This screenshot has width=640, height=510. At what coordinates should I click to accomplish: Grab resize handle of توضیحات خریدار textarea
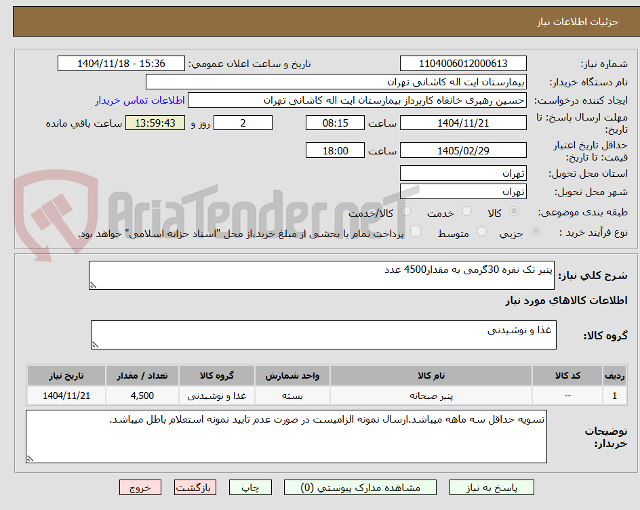tap(30, 459)
